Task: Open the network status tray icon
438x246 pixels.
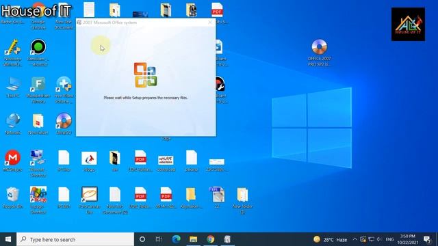Action: 371,239
